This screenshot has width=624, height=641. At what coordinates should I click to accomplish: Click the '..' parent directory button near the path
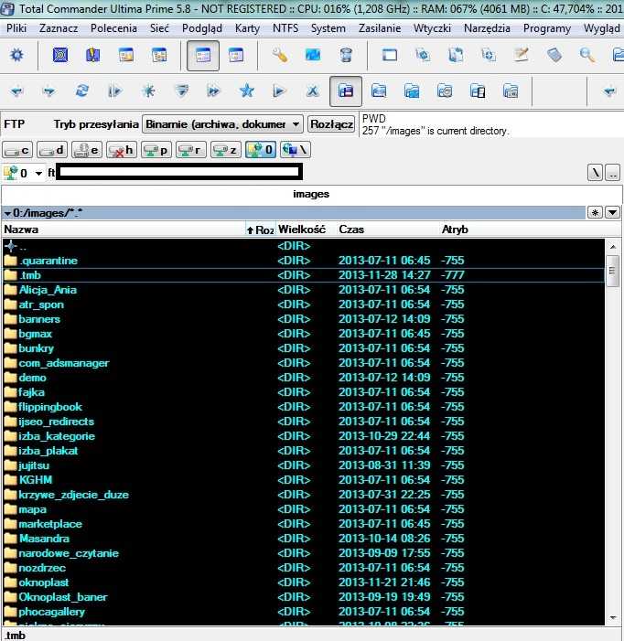[x=612, y=173]
